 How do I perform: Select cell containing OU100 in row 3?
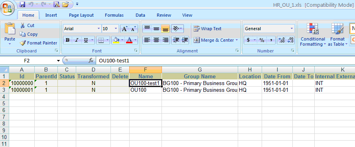click(x=146, y=90)
